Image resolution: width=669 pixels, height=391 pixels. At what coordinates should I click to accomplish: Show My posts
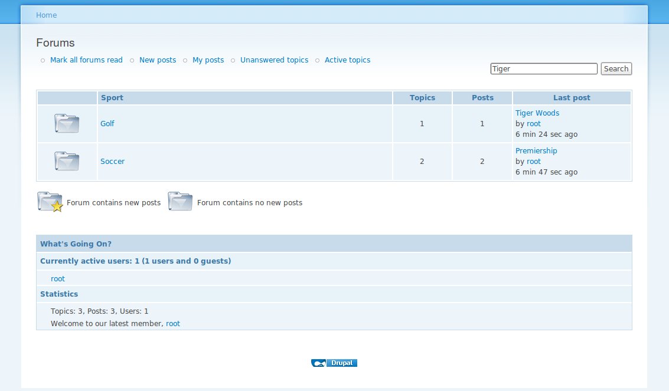(208, 60)
